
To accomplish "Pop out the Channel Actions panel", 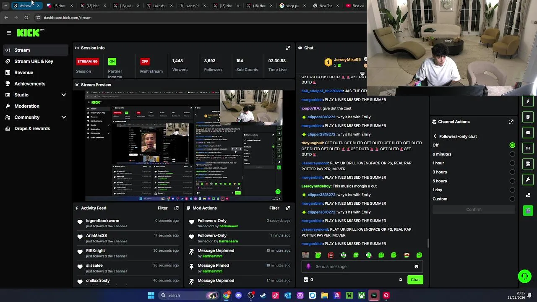I will coord(511,122).
